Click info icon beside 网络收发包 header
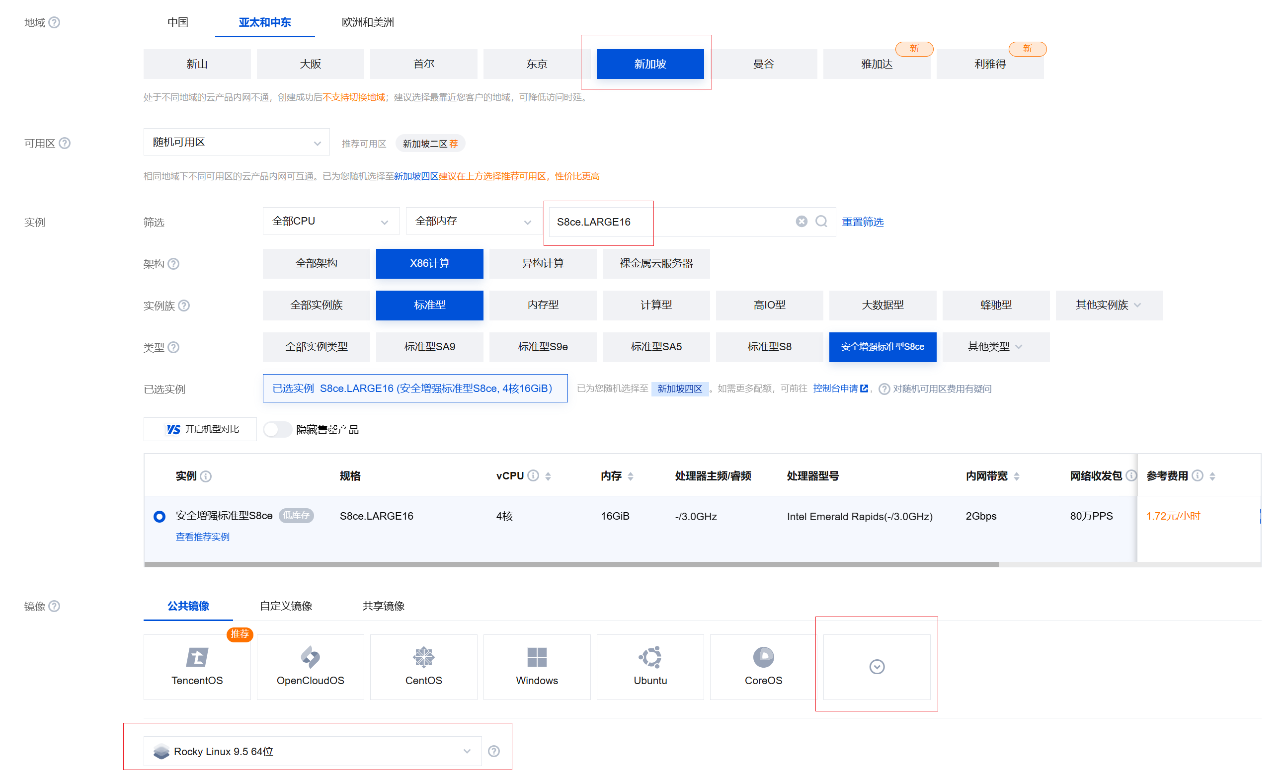Image resolution: width=1283 pixels, height=777 pixels. [1131, 475]
